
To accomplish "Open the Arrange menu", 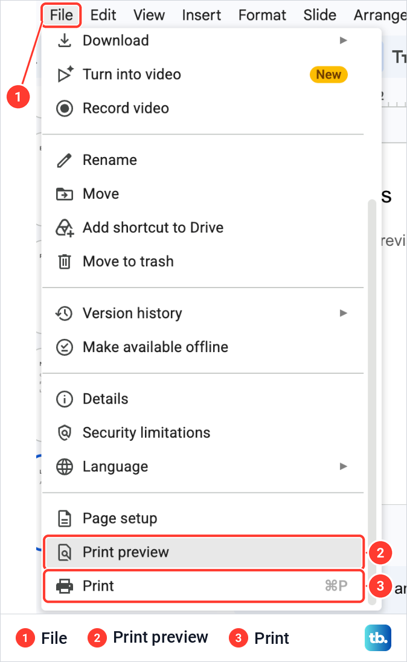I will pos(380,15).
